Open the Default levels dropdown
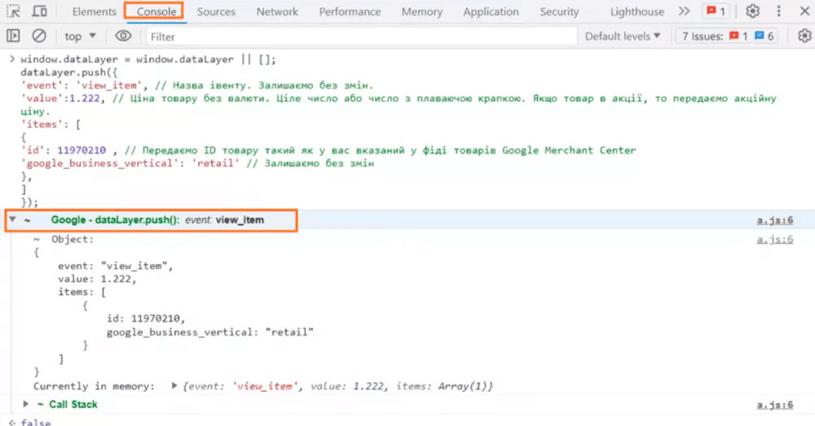 point(622,36)
